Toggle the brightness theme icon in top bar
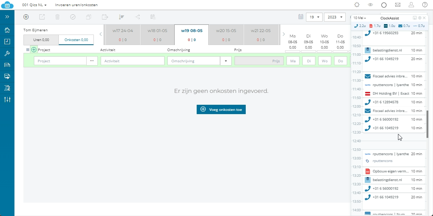The image size is (433, 216). click(357, 5)
